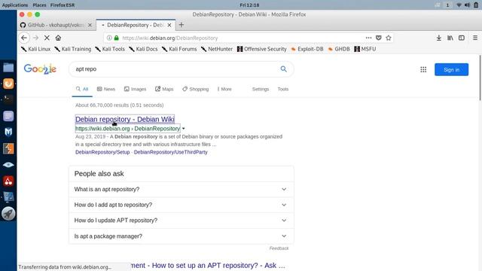The image size is (482, 271).
Task: Bookmark this page with the star icon
Action: tap(389, 38)
